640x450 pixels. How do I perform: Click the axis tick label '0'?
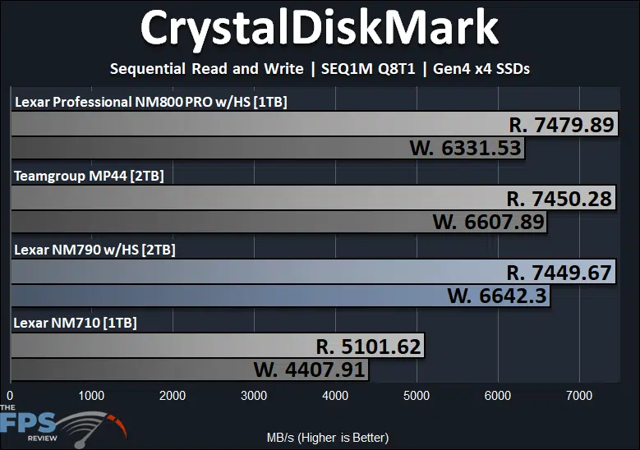[10, 395]
